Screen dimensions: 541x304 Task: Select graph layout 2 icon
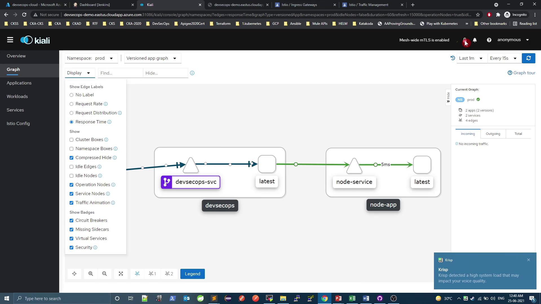click(x=169, y=274)
